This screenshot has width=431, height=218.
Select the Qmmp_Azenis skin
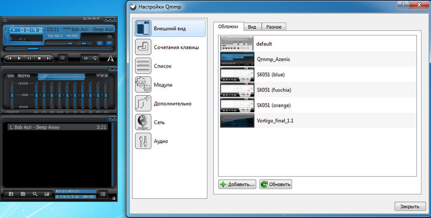318,59
